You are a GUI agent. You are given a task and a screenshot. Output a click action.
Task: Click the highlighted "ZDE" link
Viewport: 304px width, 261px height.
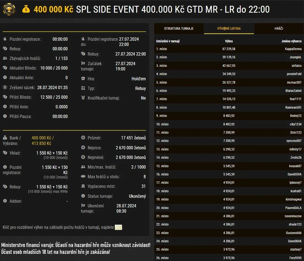(x=118, y=227)
